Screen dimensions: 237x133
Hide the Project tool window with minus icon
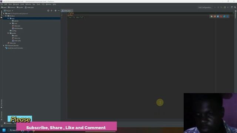click(x=59, y=11)
